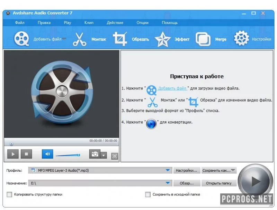This screenshot has width=277, height=210.
Task: Open the Опции menu
Action: (x=142, y=23)
